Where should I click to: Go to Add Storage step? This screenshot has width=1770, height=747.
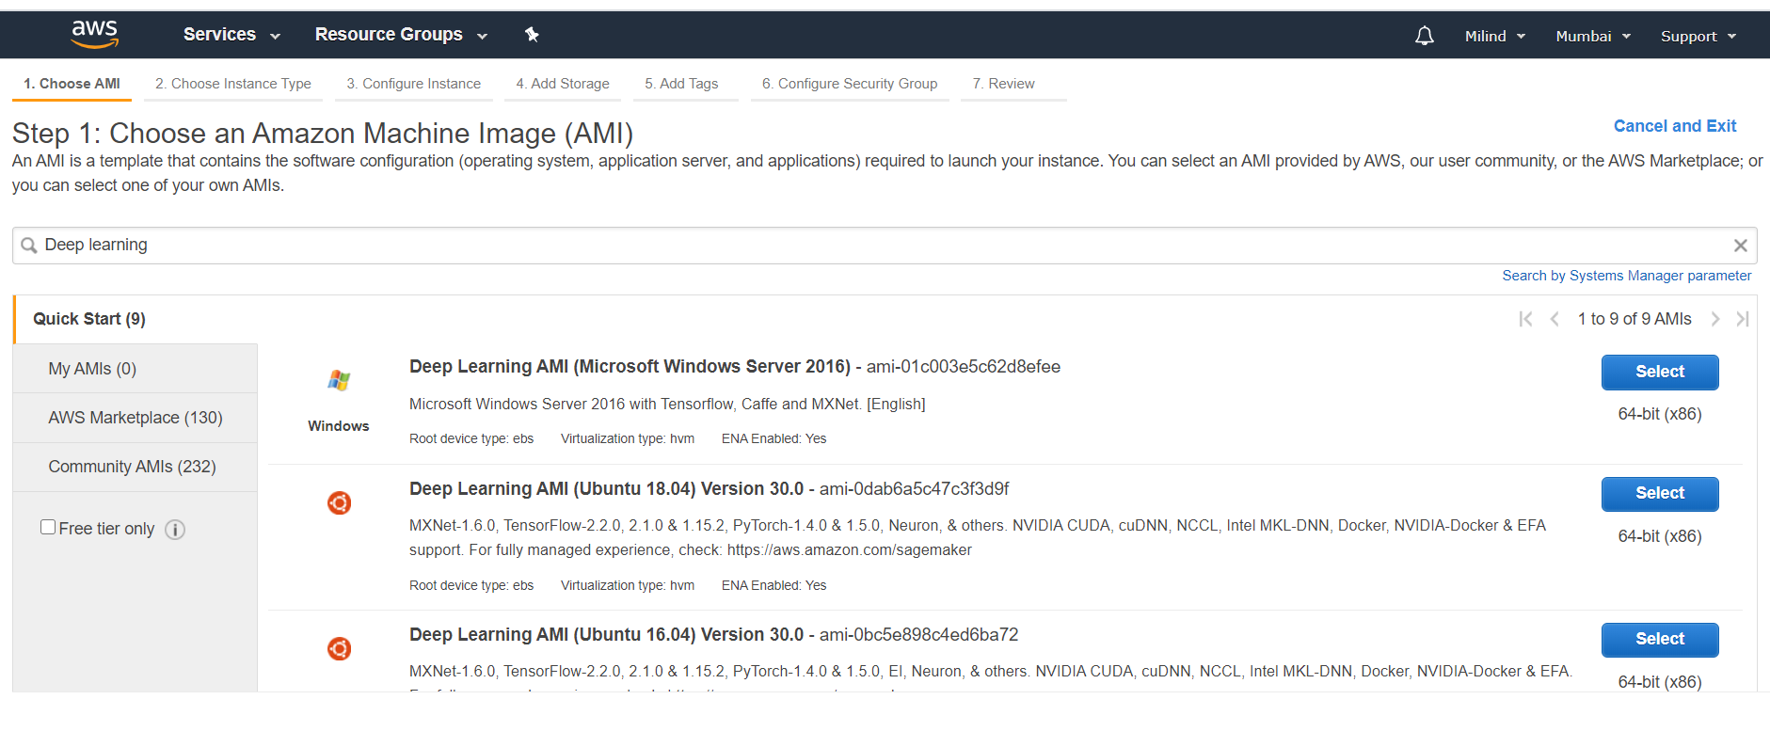click(563, 84)
